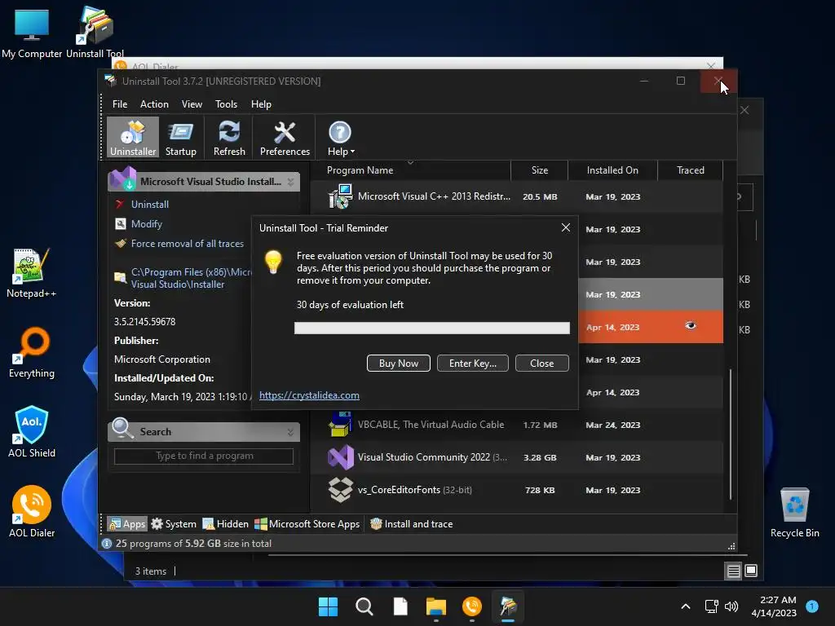Viewport: 835px width, 626px height.
Task: Switch to Startup programs view
Action: pos(180,137)
